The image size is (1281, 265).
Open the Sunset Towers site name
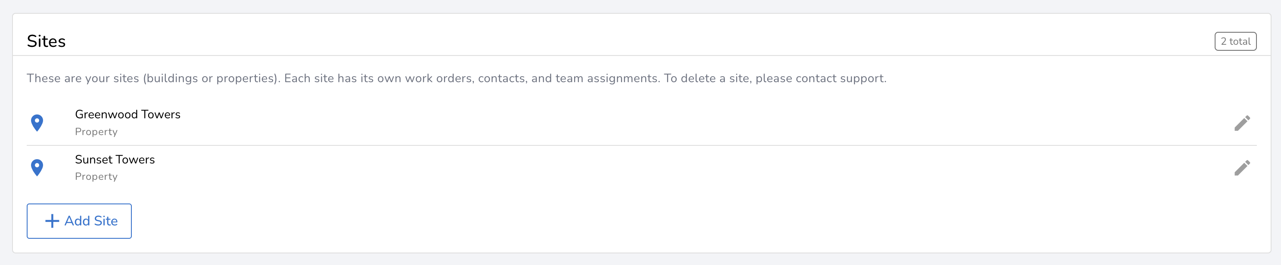click(x=115, y=159)
